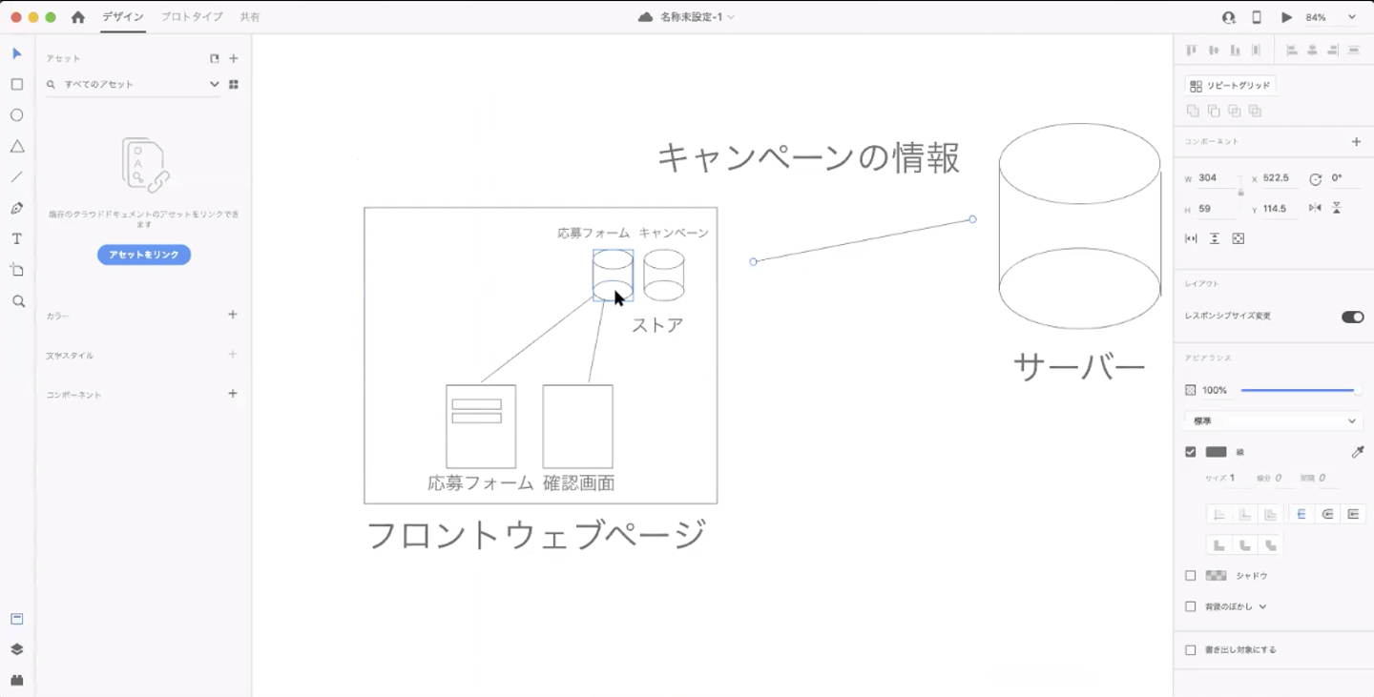Click the アセットをリンク button
Image resolution: width=1374 pixels, height=697 pixels.
(144, 255)
